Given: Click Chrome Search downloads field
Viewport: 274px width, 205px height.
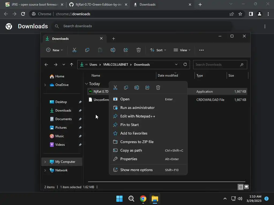Looking at the screenshot, I should point(142,26).
